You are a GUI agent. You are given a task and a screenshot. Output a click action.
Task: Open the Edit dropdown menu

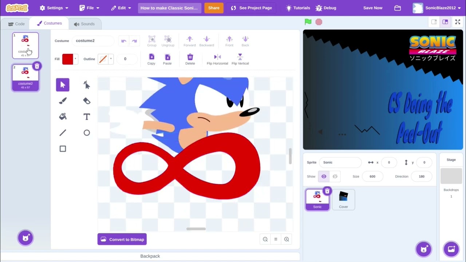pyautogui.click(x=121, y=8)
